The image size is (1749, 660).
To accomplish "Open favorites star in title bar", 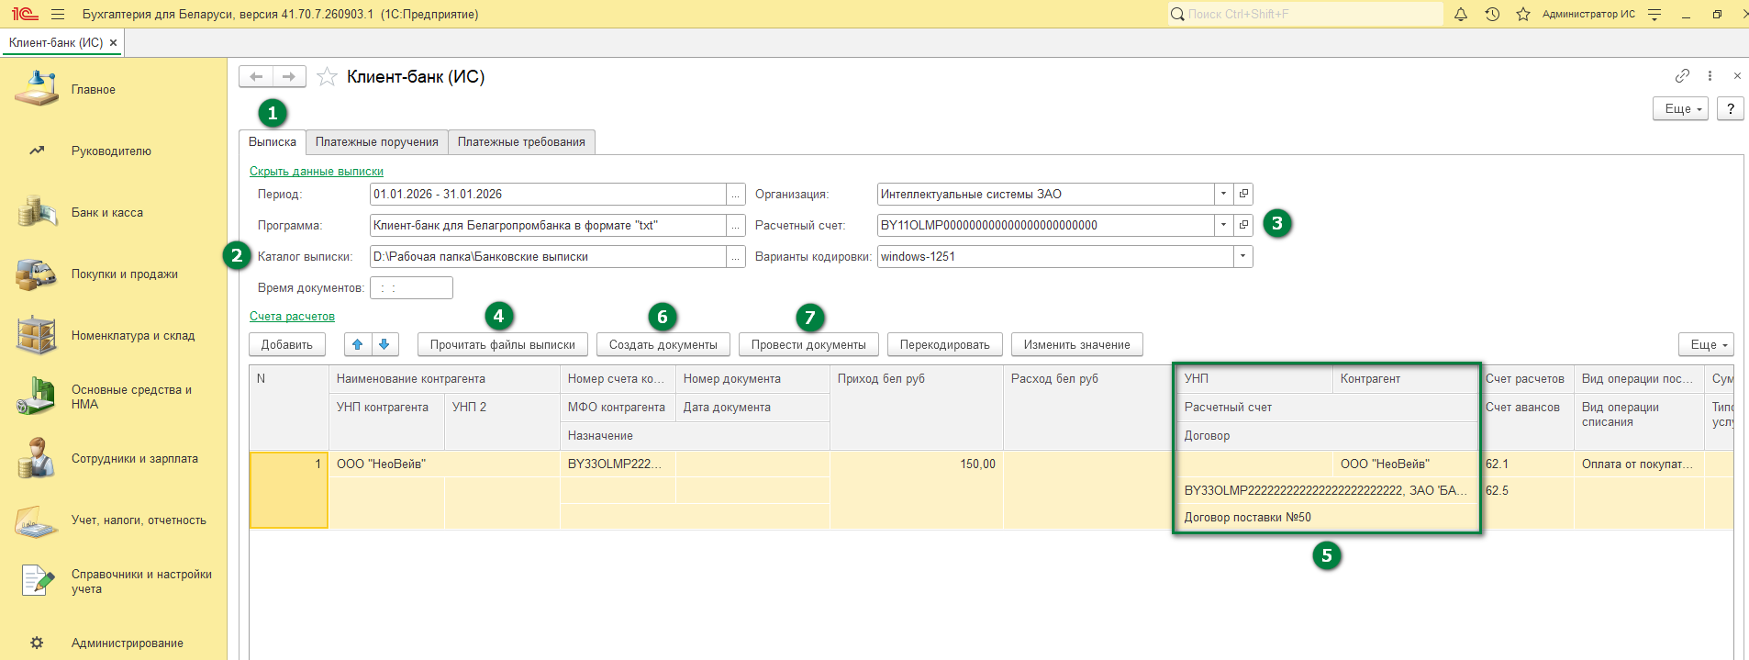I will [x=1523, y=14].
